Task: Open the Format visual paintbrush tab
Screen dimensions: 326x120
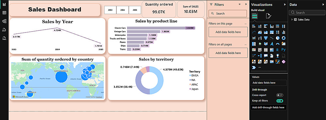Action: click(x=268, y=16)
